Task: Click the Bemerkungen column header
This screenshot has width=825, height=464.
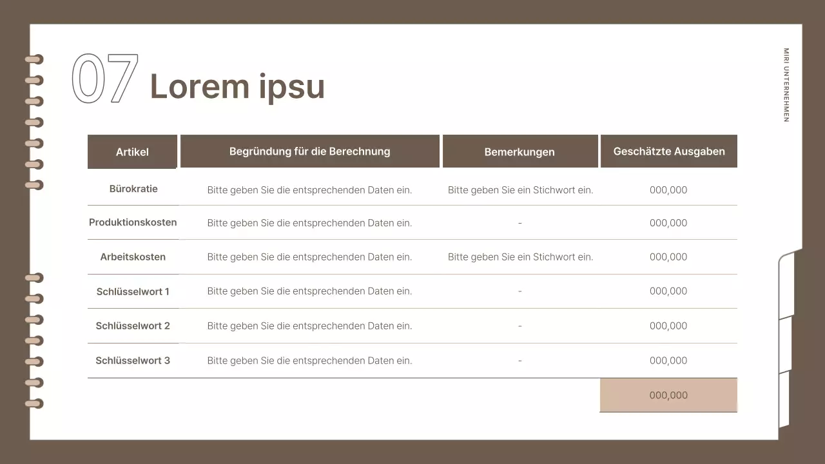Action: tap(519, 151)
